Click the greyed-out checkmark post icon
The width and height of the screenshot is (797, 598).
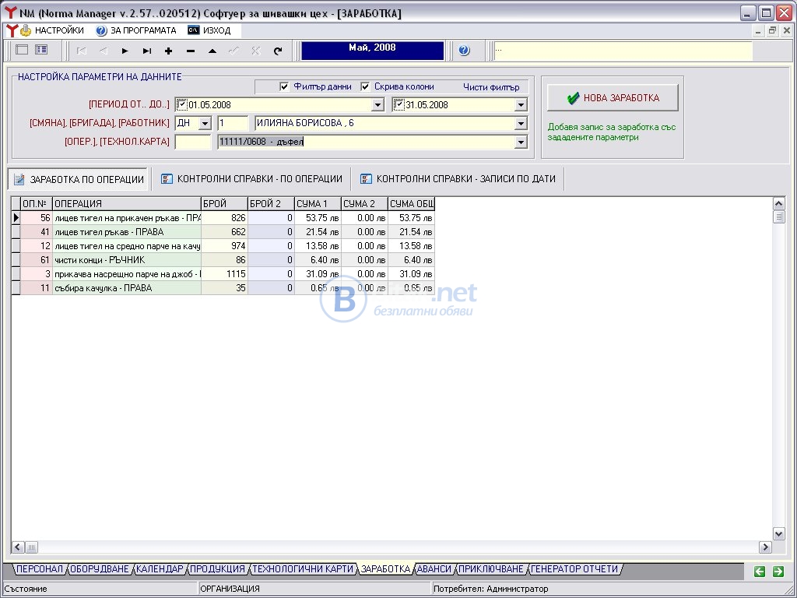[233, 51]
